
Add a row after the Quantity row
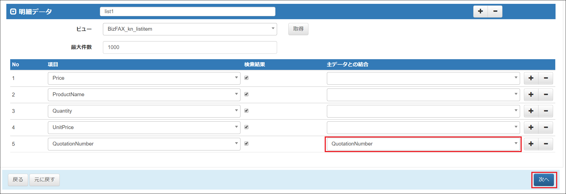(531, 111)
